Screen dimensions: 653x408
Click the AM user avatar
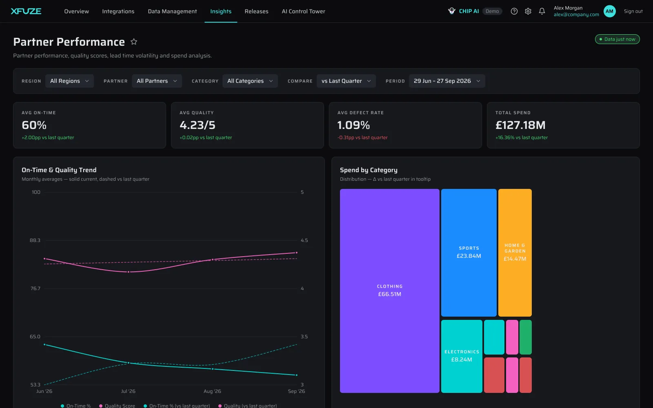pyautogui.click(x=610, y=11)
